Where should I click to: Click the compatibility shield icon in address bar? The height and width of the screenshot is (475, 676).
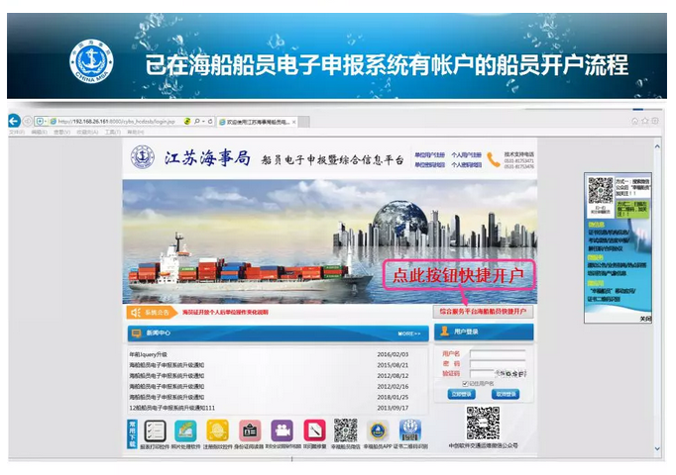[x=40, y=122]
